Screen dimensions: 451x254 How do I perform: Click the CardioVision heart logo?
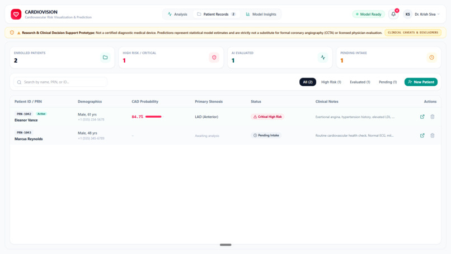click(x=16, y=14)
